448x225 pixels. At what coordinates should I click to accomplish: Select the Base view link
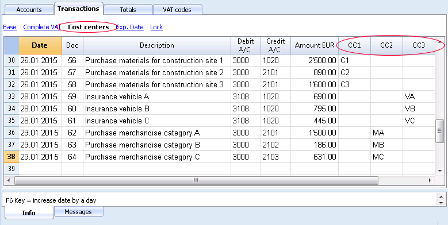(10, 27)
